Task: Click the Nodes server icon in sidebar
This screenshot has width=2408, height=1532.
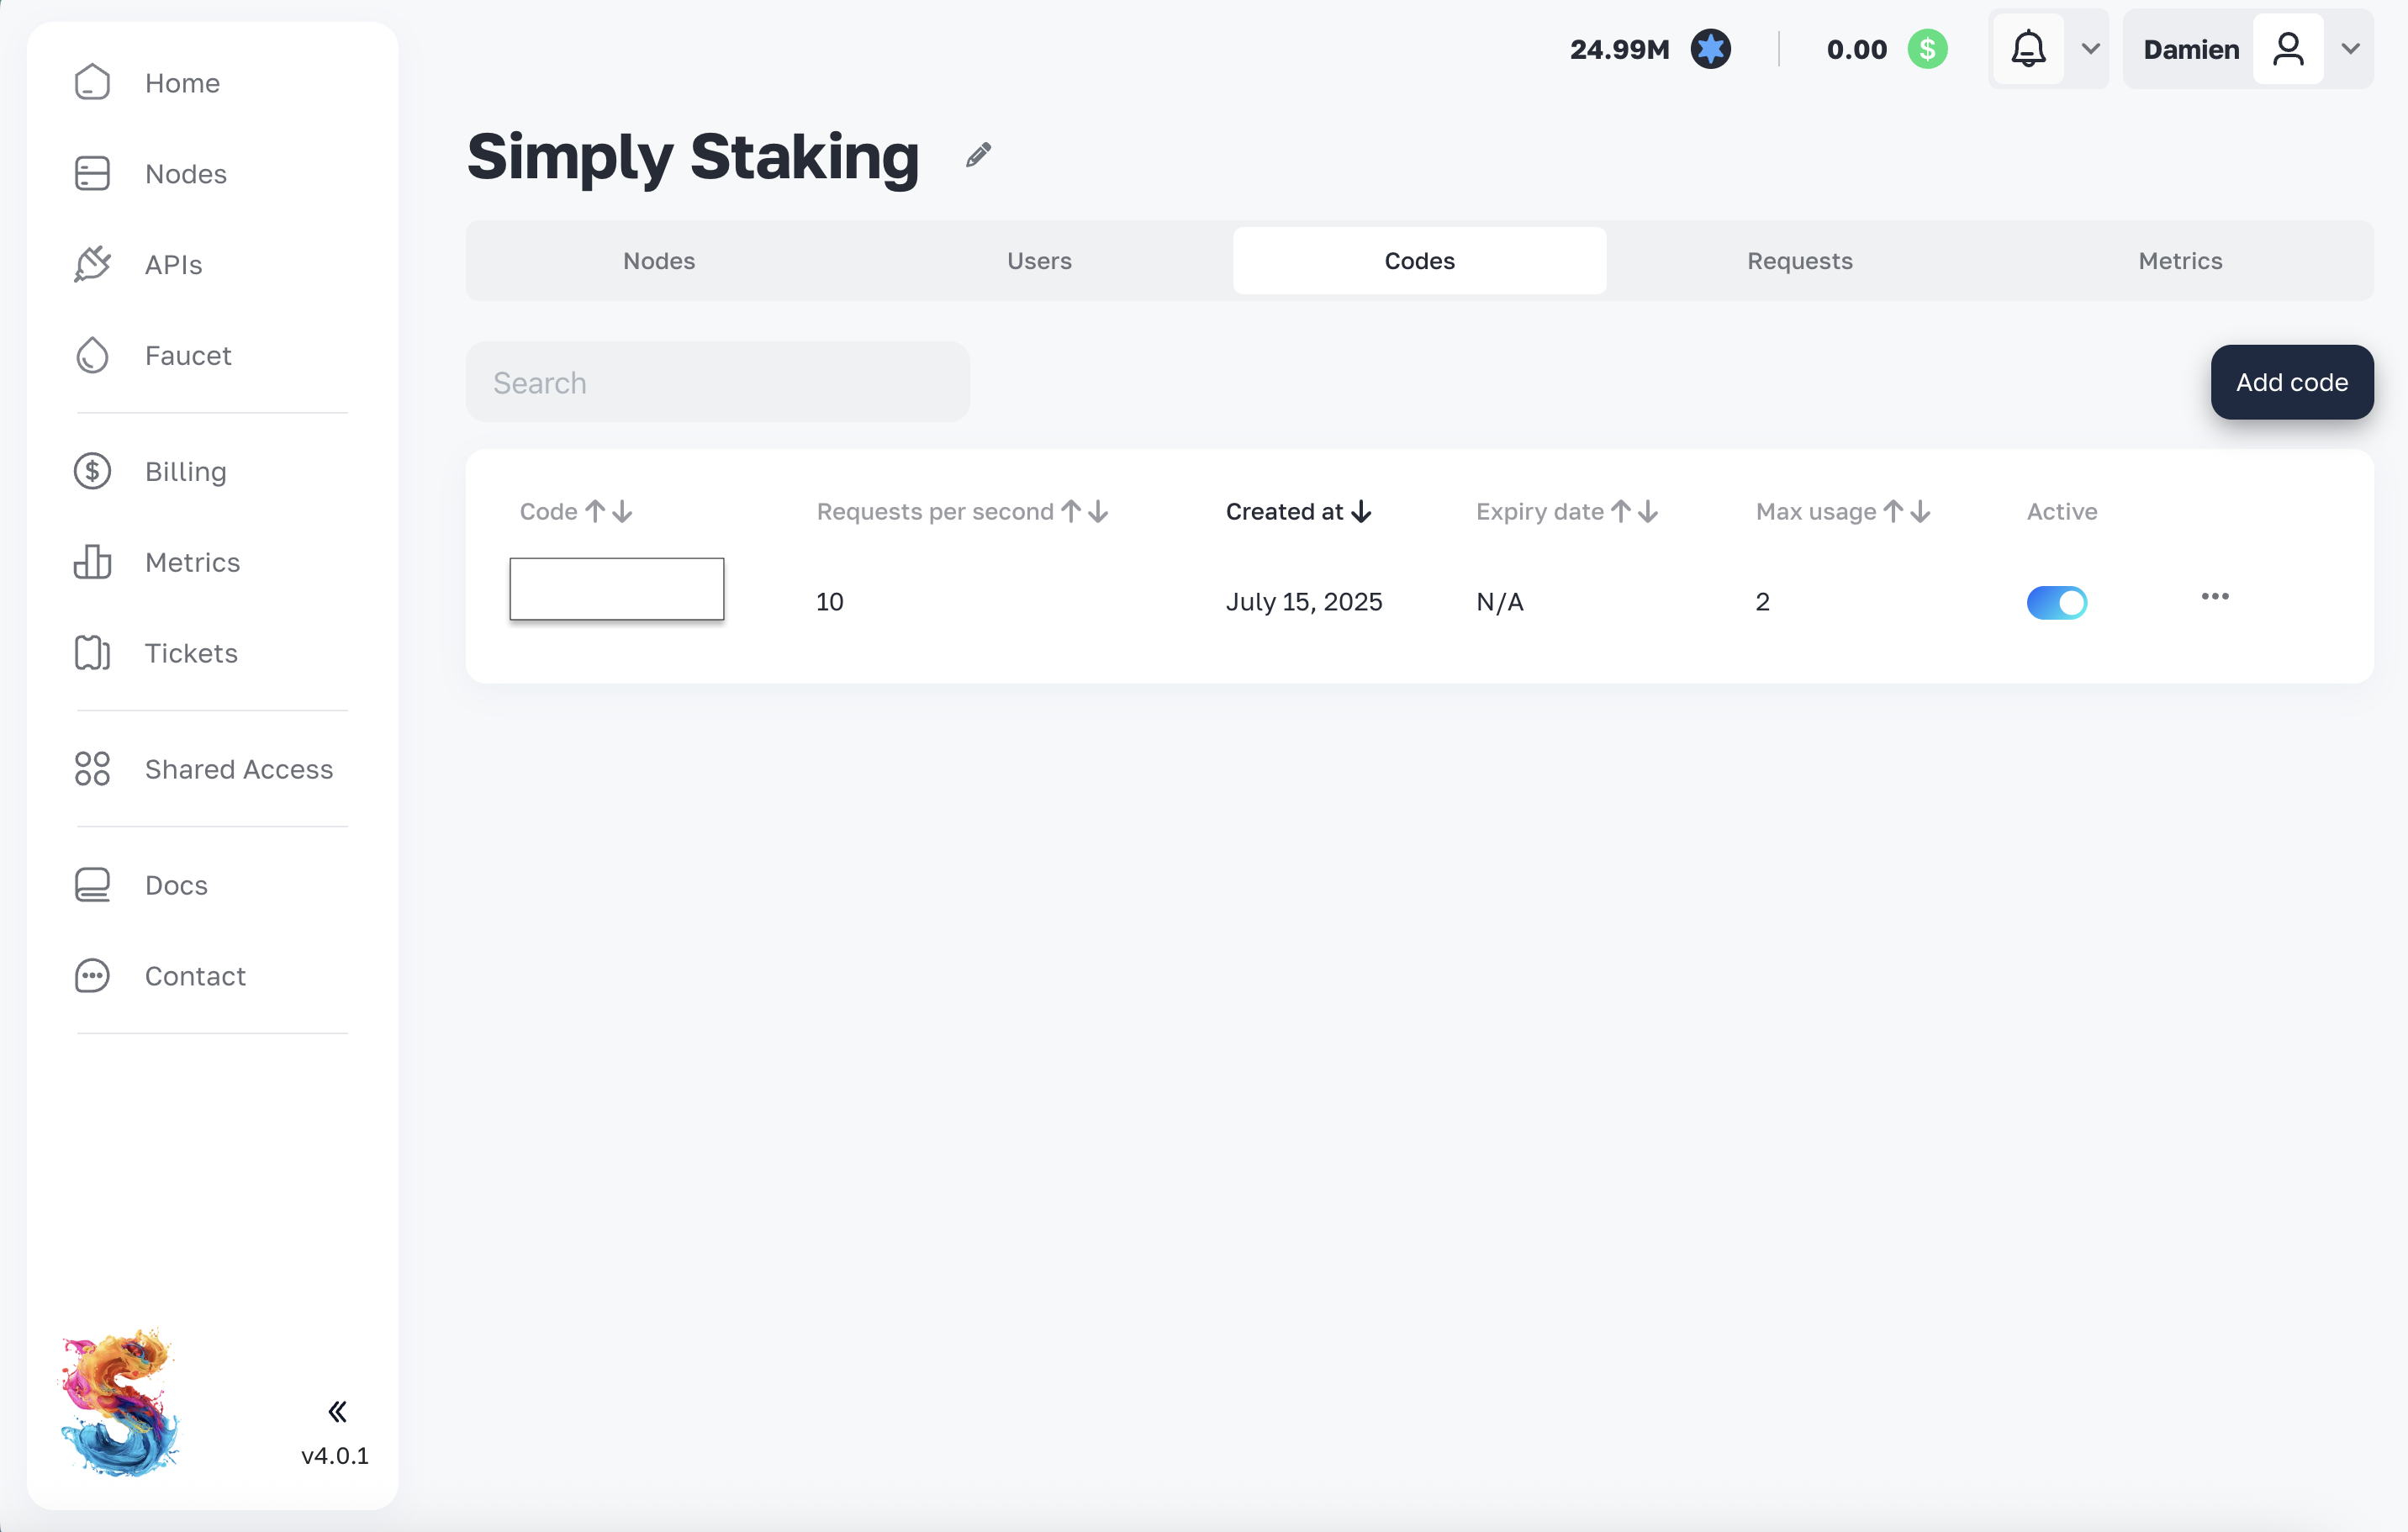Action: pyautogui.click(x=92, y=173)
